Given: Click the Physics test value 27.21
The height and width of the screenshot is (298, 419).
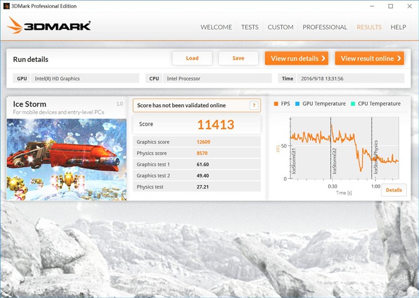Looking at the screenshot, I should pyautogui.click(x=203, y=187).
